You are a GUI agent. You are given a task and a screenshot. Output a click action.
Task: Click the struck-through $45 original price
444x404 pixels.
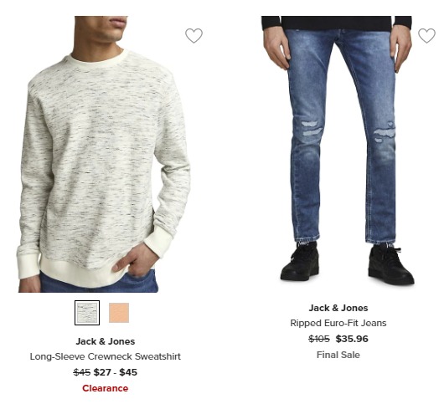click(x=81, y=372)
